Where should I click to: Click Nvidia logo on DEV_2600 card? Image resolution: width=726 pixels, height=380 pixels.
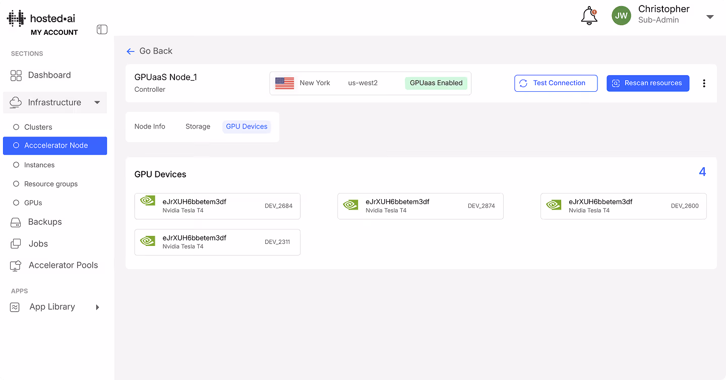[554, 205]
